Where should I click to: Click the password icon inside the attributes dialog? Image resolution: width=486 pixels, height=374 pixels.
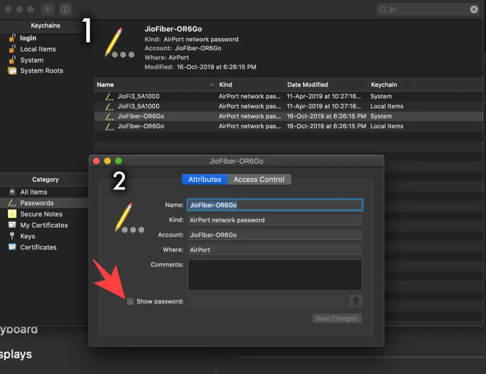point(129,218)
